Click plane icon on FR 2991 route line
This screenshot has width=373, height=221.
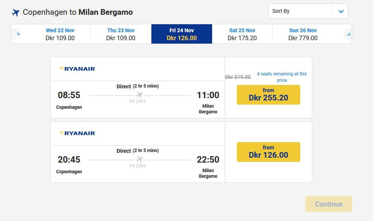[x=139, y=95]
